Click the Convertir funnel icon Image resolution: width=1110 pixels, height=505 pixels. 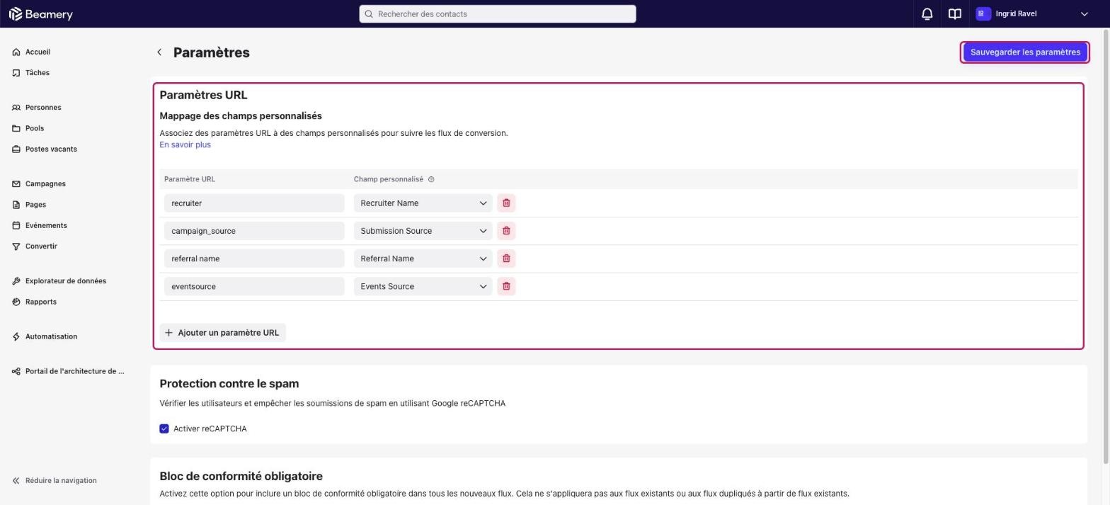tap(16, 246)
